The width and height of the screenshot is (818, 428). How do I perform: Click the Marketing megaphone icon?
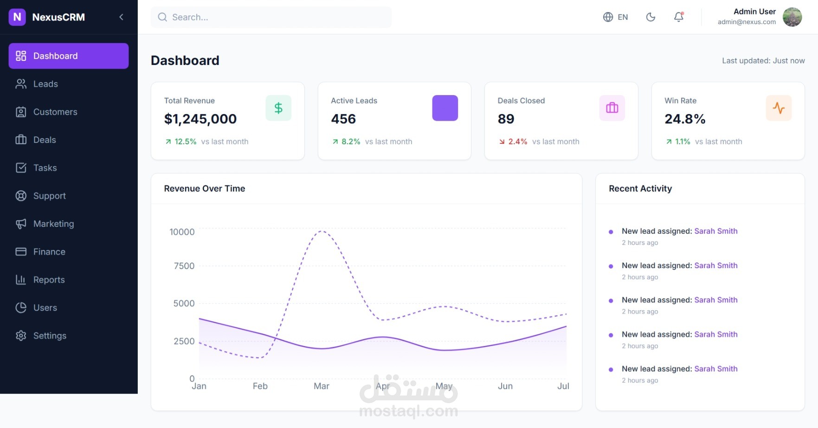pos(21,224)
